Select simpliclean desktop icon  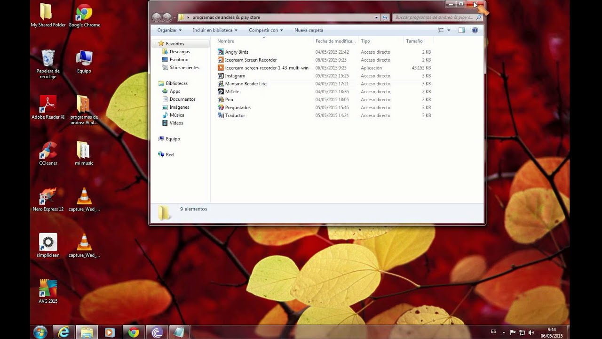48,246
